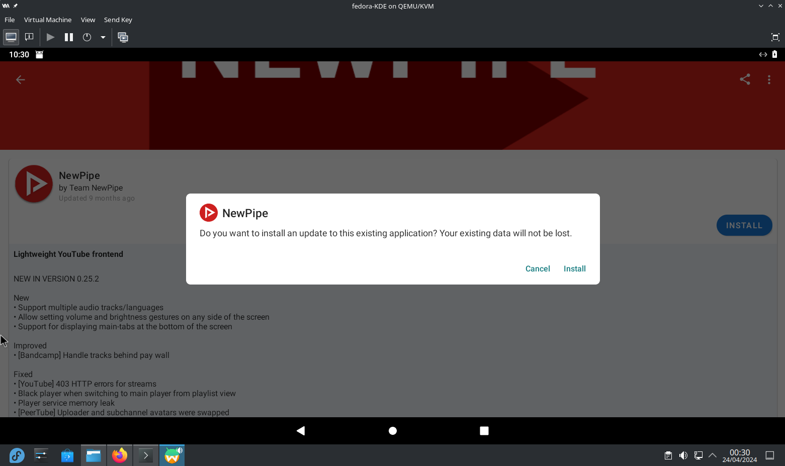Show virtual hardware details
This screenshot has height=466, width=785.
[x=29, y=37]
